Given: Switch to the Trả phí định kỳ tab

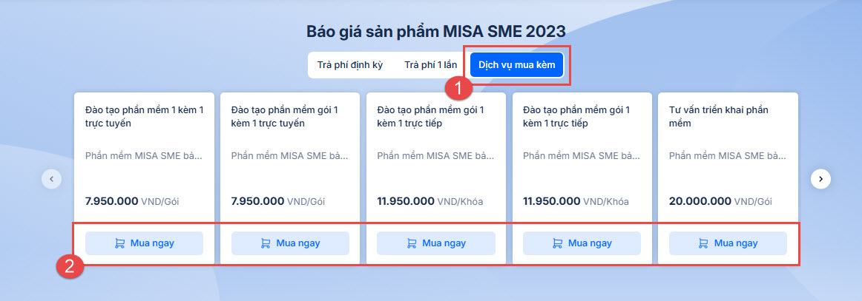Looking at the screenshot, I should pyautogui.click(x=349, y=65).
